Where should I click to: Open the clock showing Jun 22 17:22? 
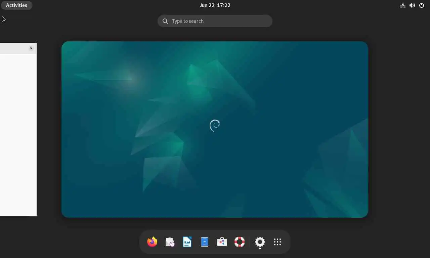pos(215,5)
